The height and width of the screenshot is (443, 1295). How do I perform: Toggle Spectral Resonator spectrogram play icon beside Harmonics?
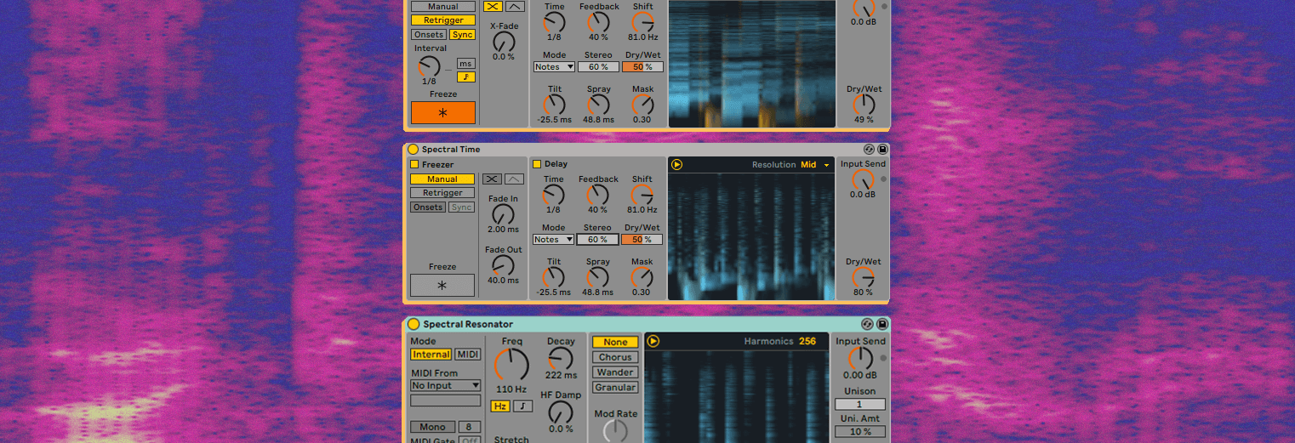click(653, 342)
